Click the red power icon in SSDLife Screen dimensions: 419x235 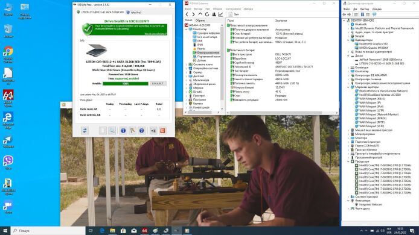coord(162,130)
